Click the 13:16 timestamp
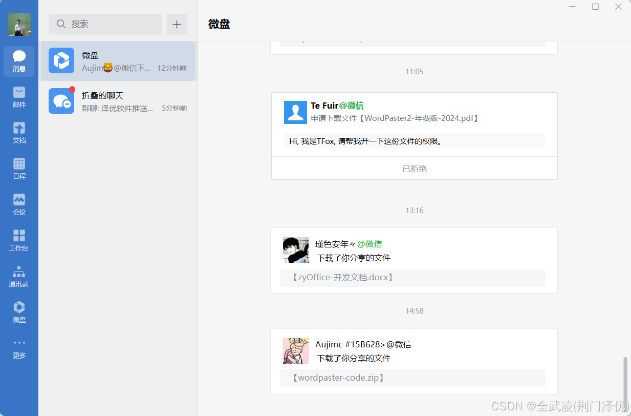The image size is (631, 416). pos(415,211)
